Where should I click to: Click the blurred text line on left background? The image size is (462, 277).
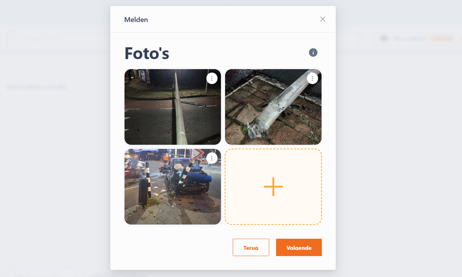37,87
